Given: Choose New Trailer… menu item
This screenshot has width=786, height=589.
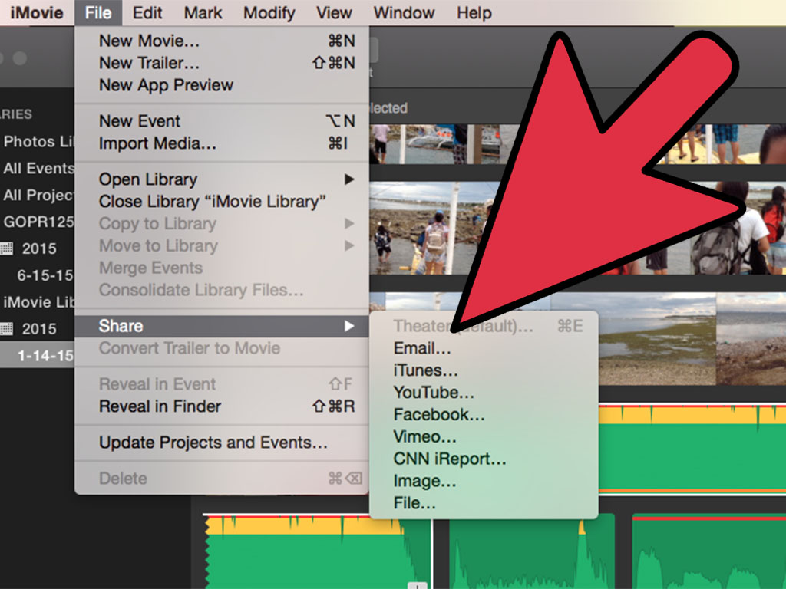Looking at the screenshot, I should [x=222, y=63].
